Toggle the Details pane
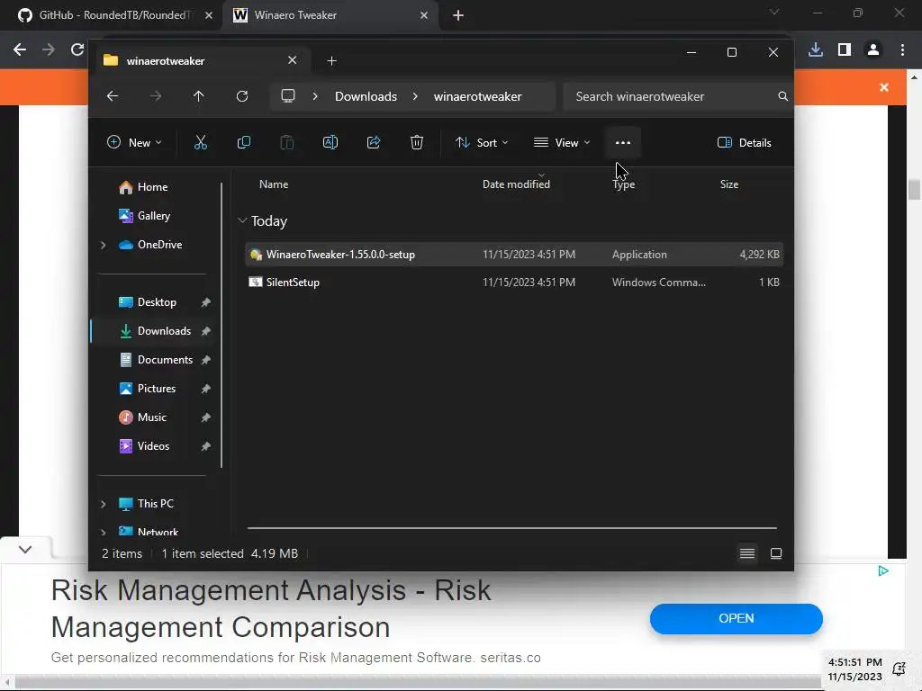Image resolution: width=922 pixels, height=691 pixels. (745, 142)
